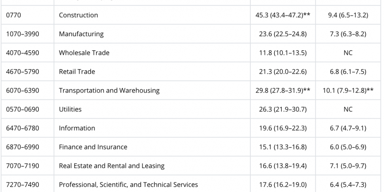This screenshot has height=192, width=384.
Task: Click Transportation and Warehousing label
Action: pyautogui.click(x=109, y=91)
